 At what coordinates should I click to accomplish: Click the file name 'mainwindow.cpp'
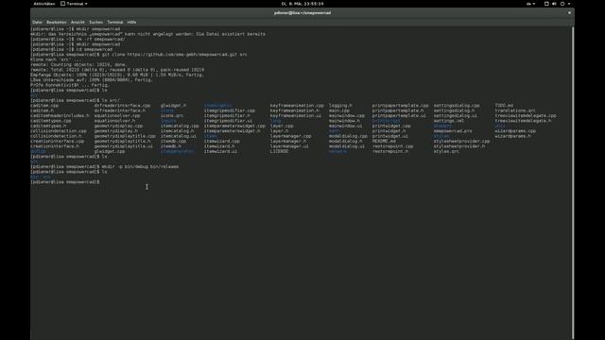[347, 115]
